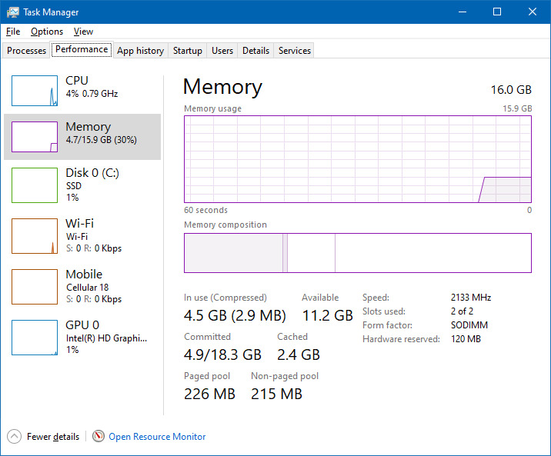Go to the Startup tab
Viewport: 551px width, 456px height.
(x=188, y=51)
